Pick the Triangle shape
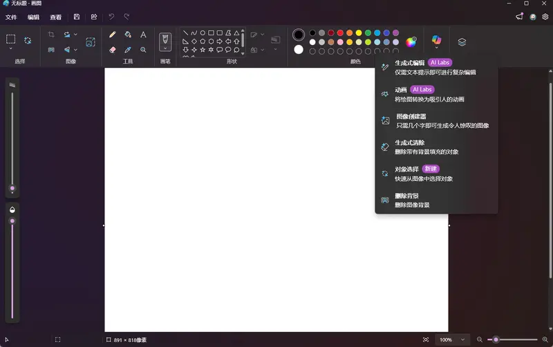 (236, 32)
